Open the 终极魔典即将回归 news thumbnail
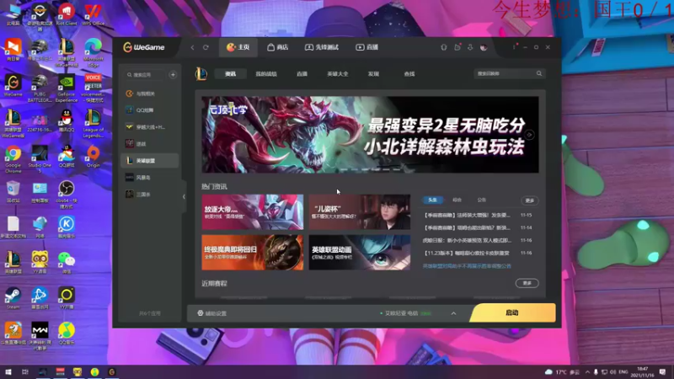 pos(252,252)
